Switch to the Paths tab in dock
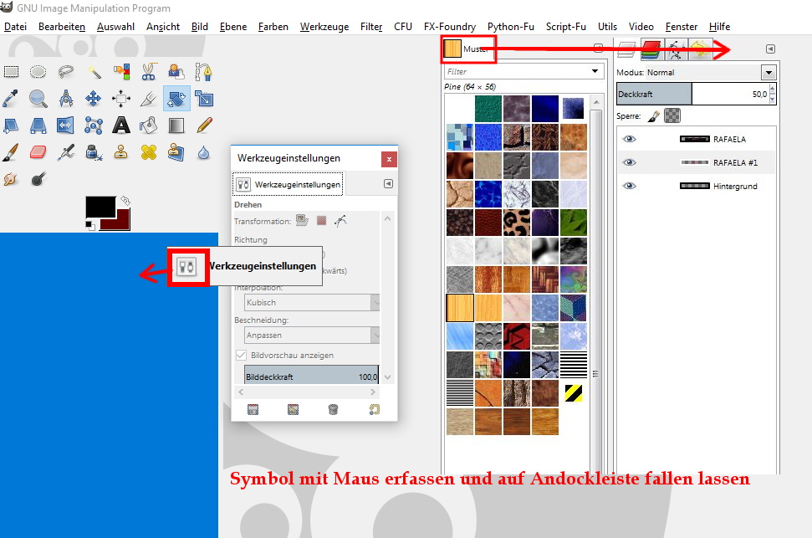 click(x=676, y=49)
